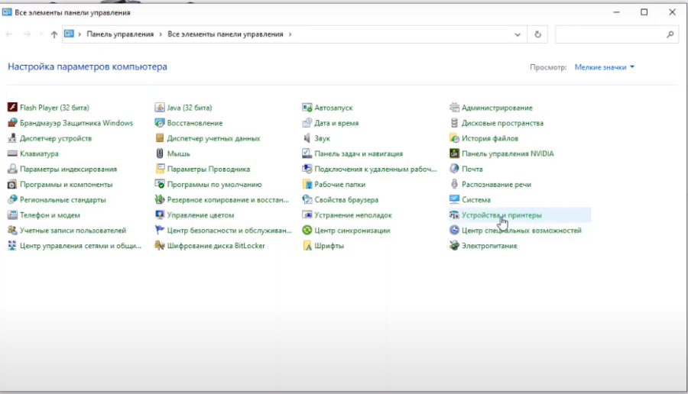Click the Программы по умолчанию icon
The width and height of the screenshot is (688, 394).
[x=160, y=184]
